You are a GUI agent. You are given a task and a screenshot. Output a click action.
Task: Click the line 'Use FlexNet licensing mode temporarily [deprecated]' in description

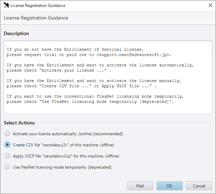(90, 102)
